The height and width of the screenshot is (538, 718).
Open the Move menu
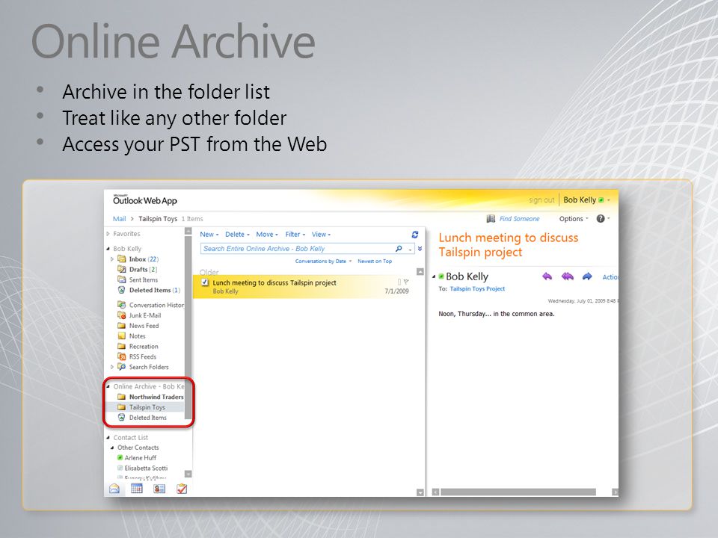click(x=267, y=234)
